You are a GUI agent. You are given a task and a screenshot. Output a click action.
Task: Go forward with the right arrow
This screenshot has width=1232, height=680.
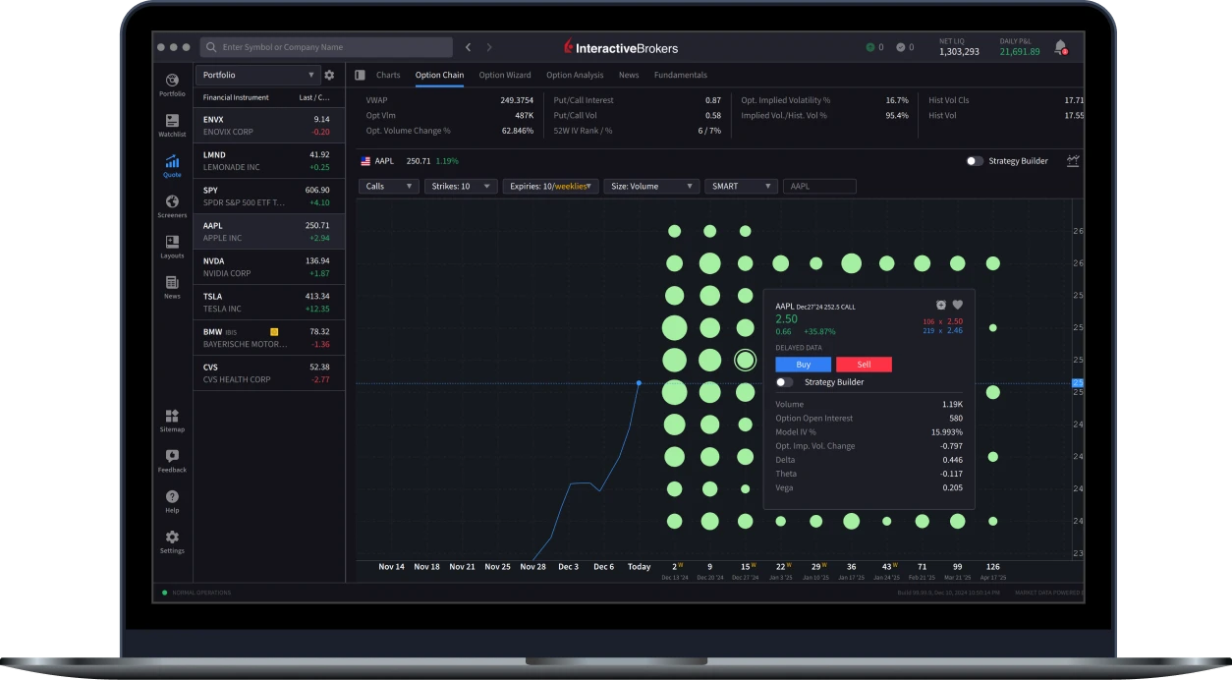pos(489,47)
